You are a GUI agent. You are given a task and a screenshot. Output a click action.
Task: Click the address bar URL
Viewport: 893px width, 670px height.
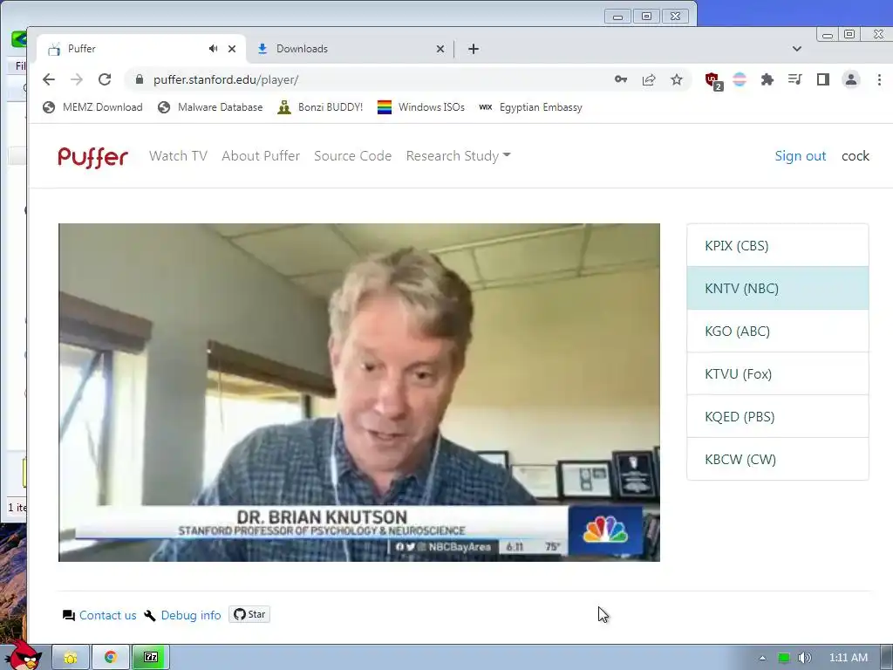click(x=226, y=79)
